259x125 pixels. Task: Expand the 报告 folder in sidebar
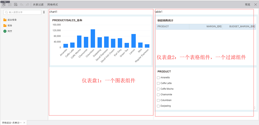5,26
